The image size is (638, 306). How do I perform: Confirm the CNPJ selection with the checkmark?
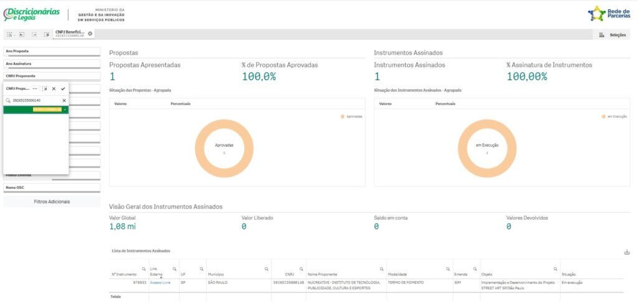tap(63, 88)
